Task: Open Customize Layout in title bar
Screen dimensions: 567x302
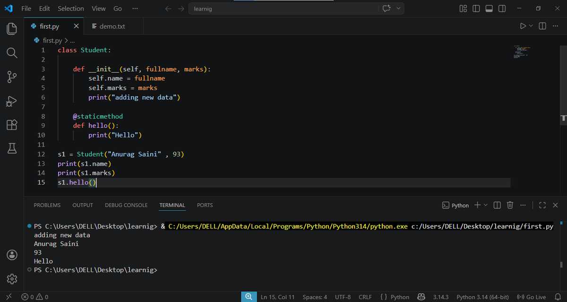Action: [x=464, y=8]
